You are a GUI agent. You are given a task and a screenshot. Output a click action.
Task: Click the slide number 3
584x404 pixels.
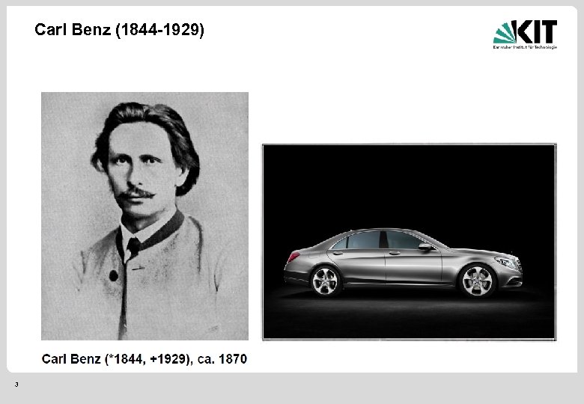16,385
